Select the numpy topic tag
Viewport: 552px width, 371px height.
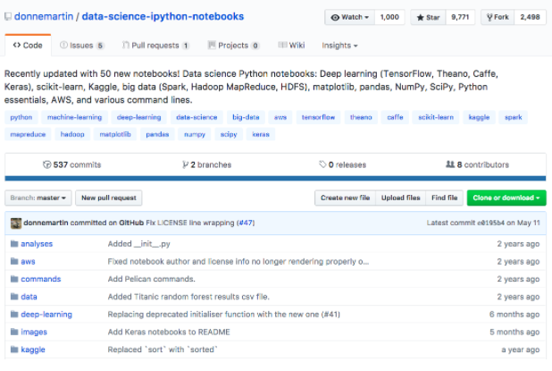[x=195, y=134]
